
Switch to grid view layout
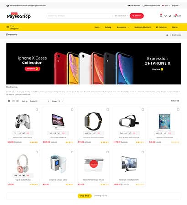point(9,101)
